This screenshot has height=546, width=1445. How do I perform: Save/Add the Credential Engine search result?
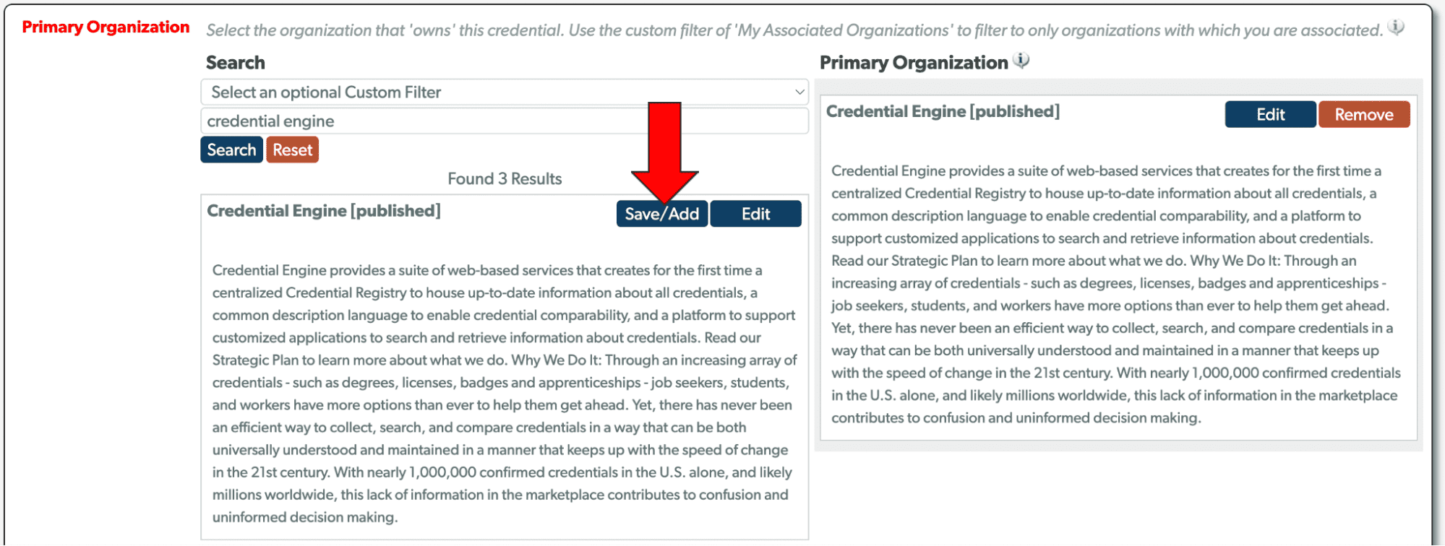(661, 213)
